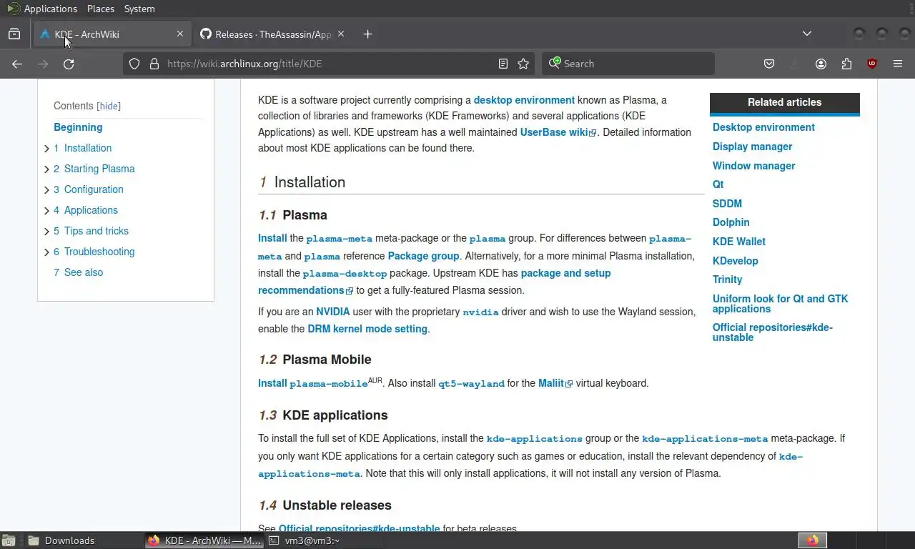The width and height of the screenshot is (915, 549).
Task: Toggle reader view icon
Action: 503,64
